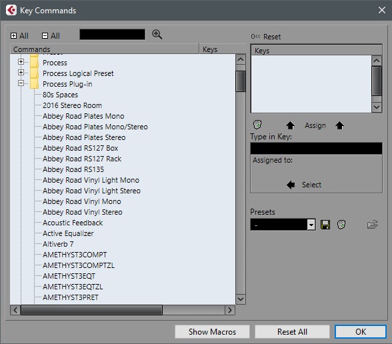Click the Process Plug-in folder icon
This screenshot has width=392, height=344.
click(x=34, y=84)
